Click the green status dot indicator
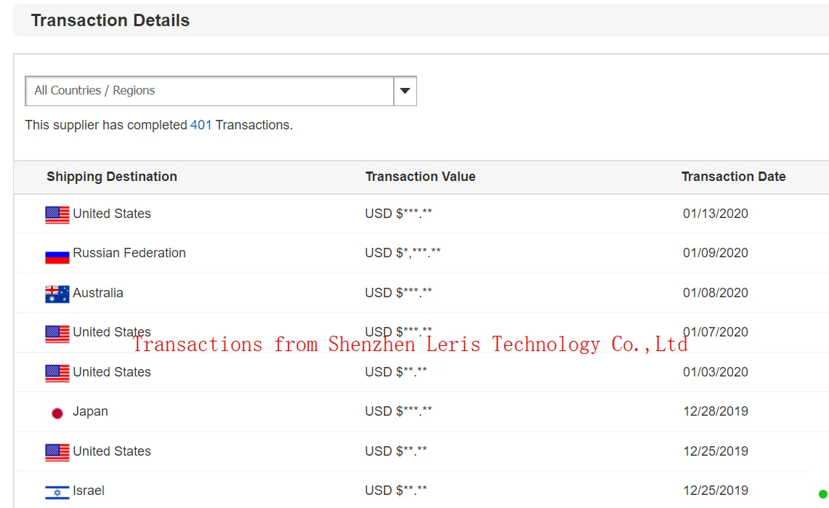This screenshot has height=508, width=829. click(822, 494)
